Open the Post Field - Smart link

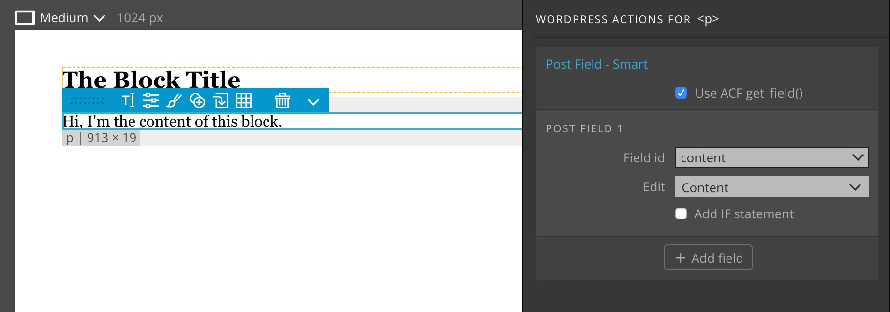point(596,64)
